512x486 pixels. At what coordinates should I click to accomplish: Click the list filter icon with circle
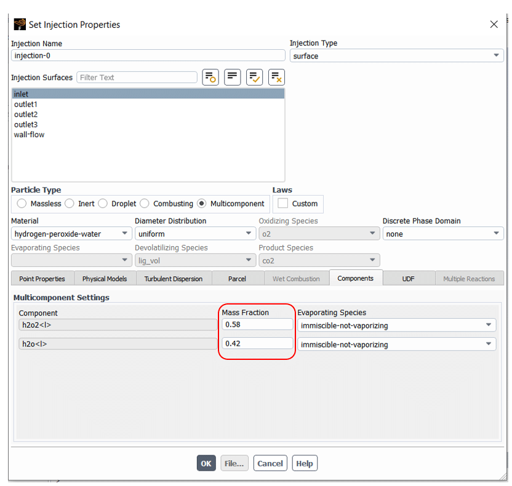[x=210, y=78]
